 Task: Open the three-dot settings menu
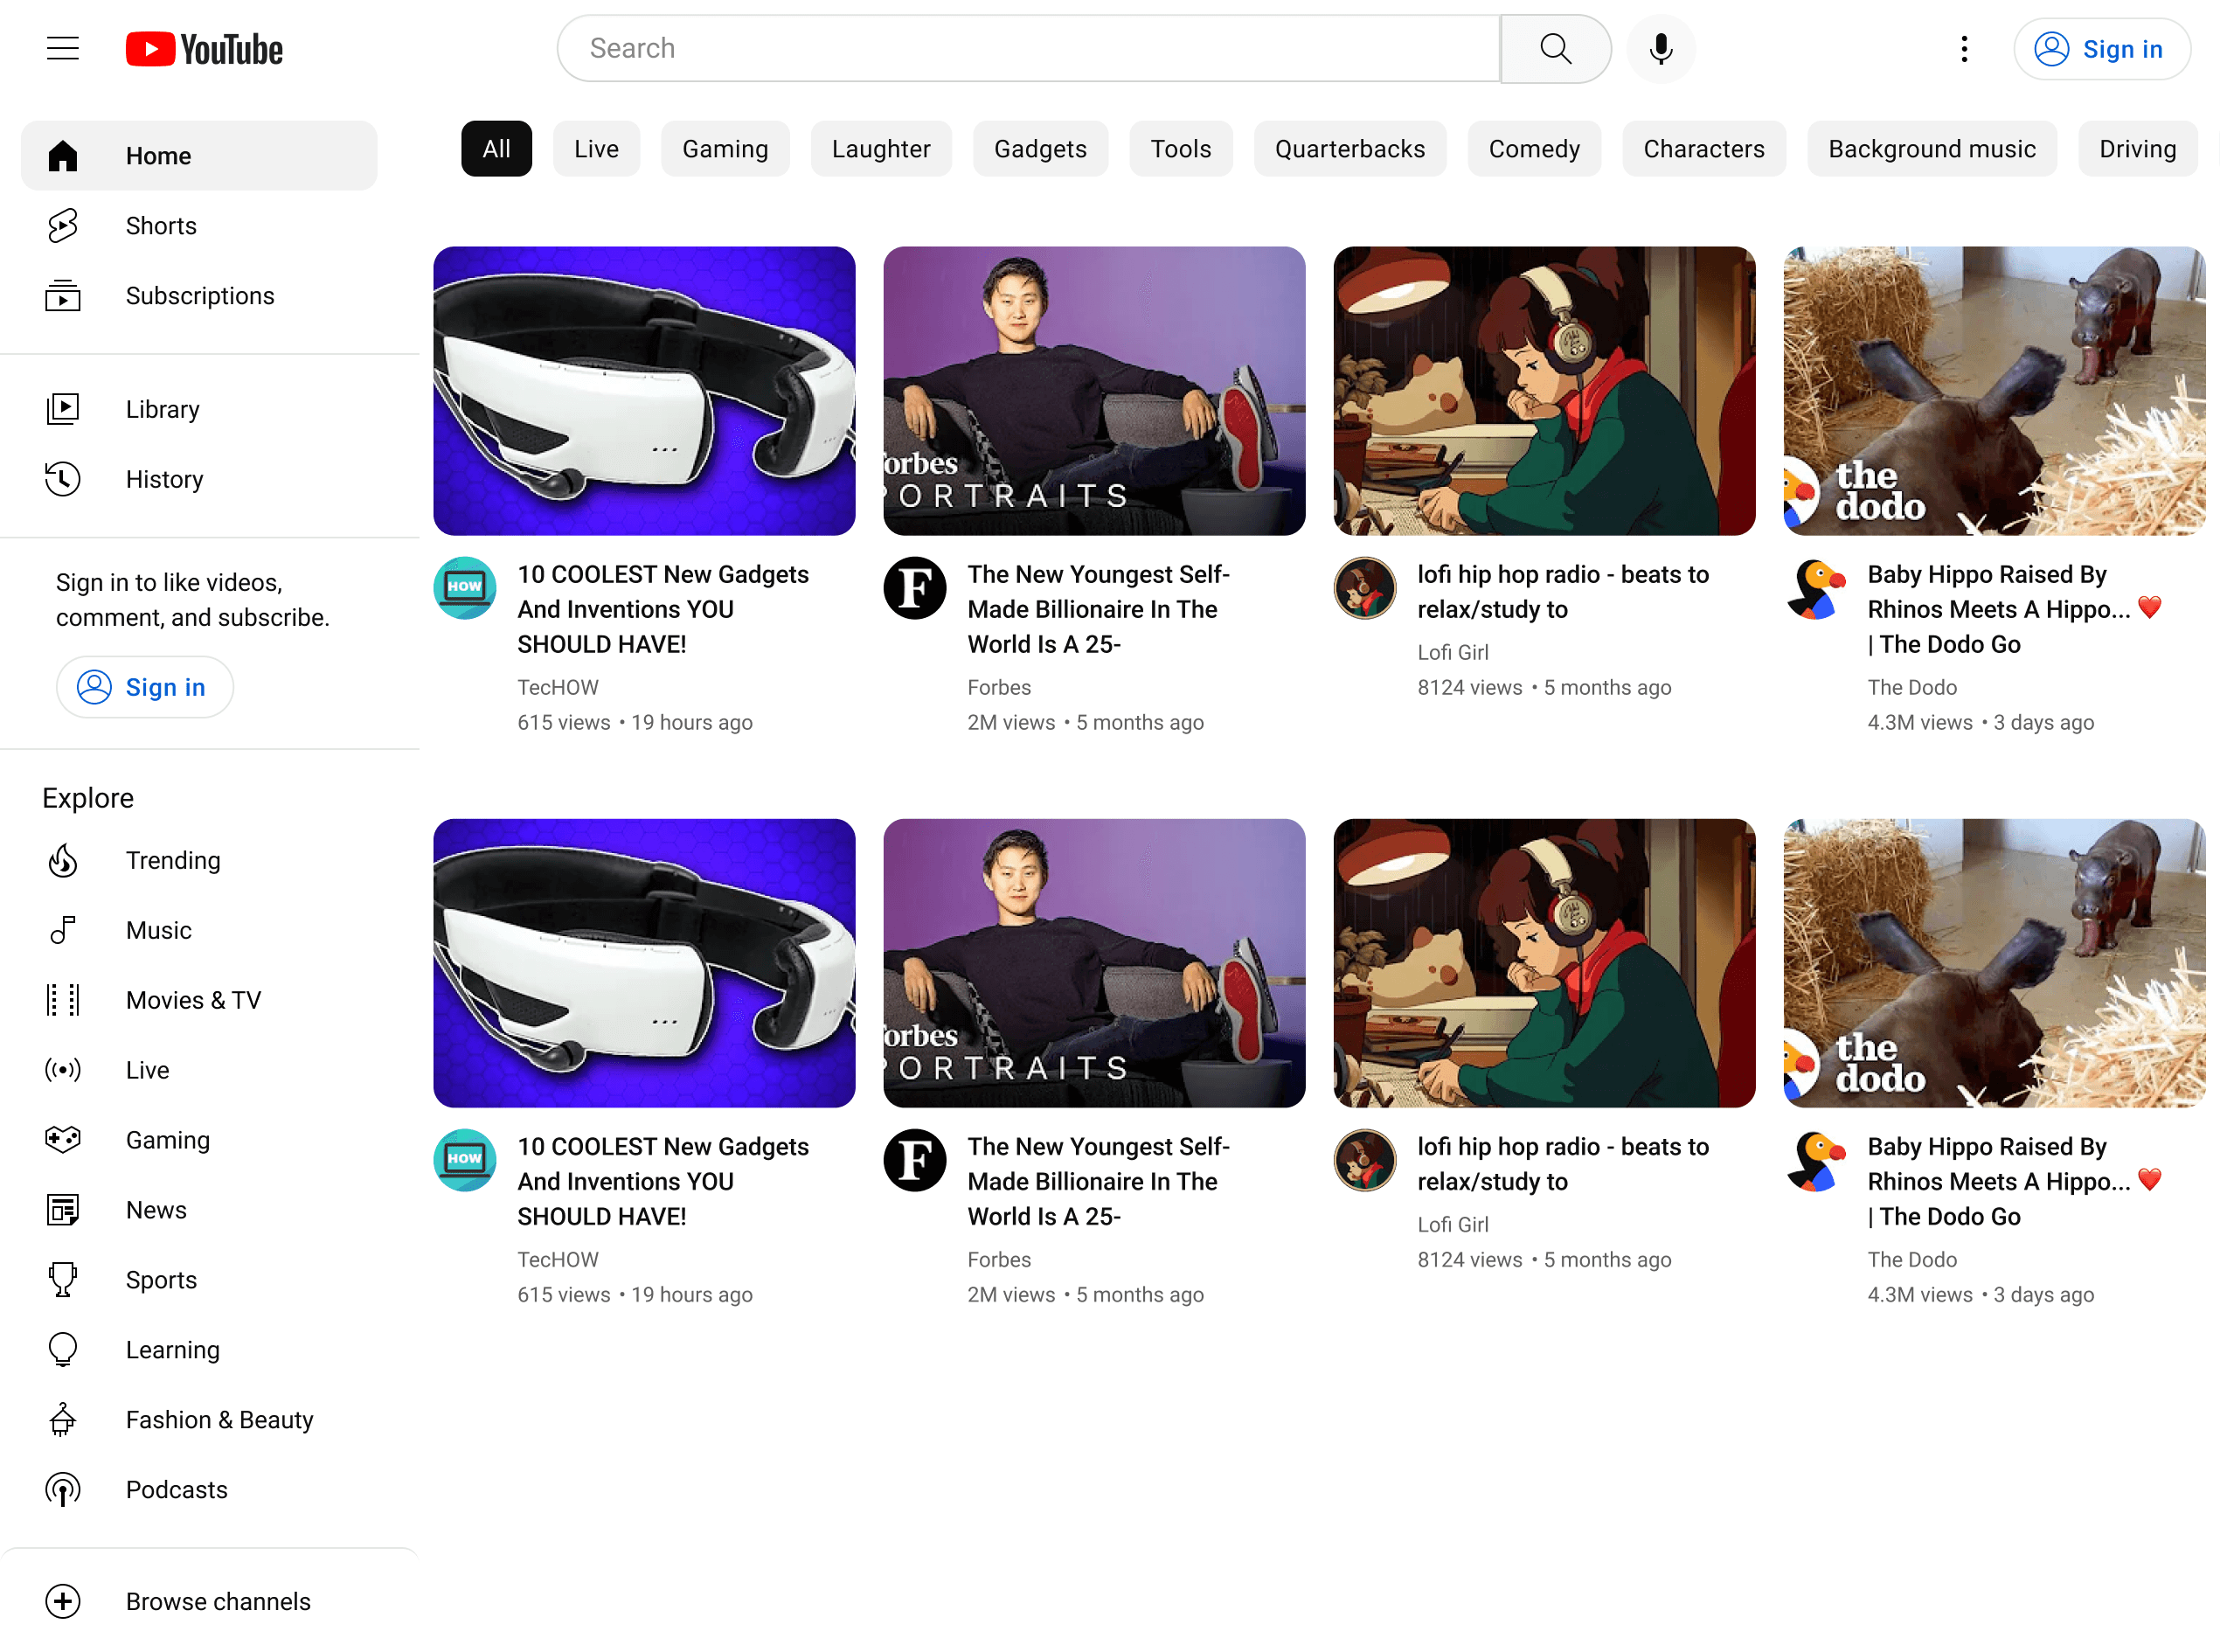(1964, 49)
